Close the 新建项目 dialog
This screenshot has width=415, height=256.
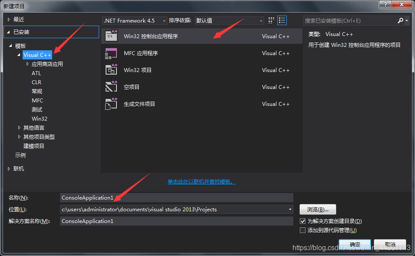click(402, 4)
